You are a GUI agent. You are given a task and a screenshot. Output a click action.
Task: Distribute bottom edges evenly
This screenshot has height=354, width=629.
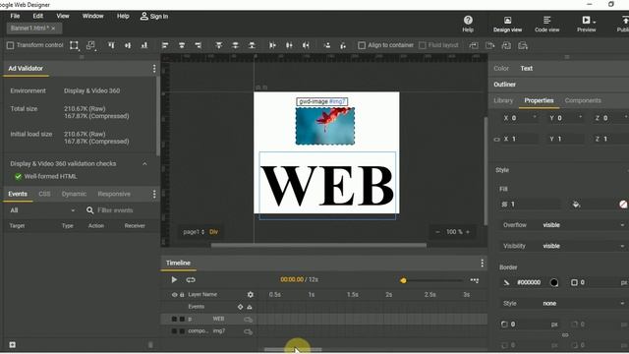(252, 45)
